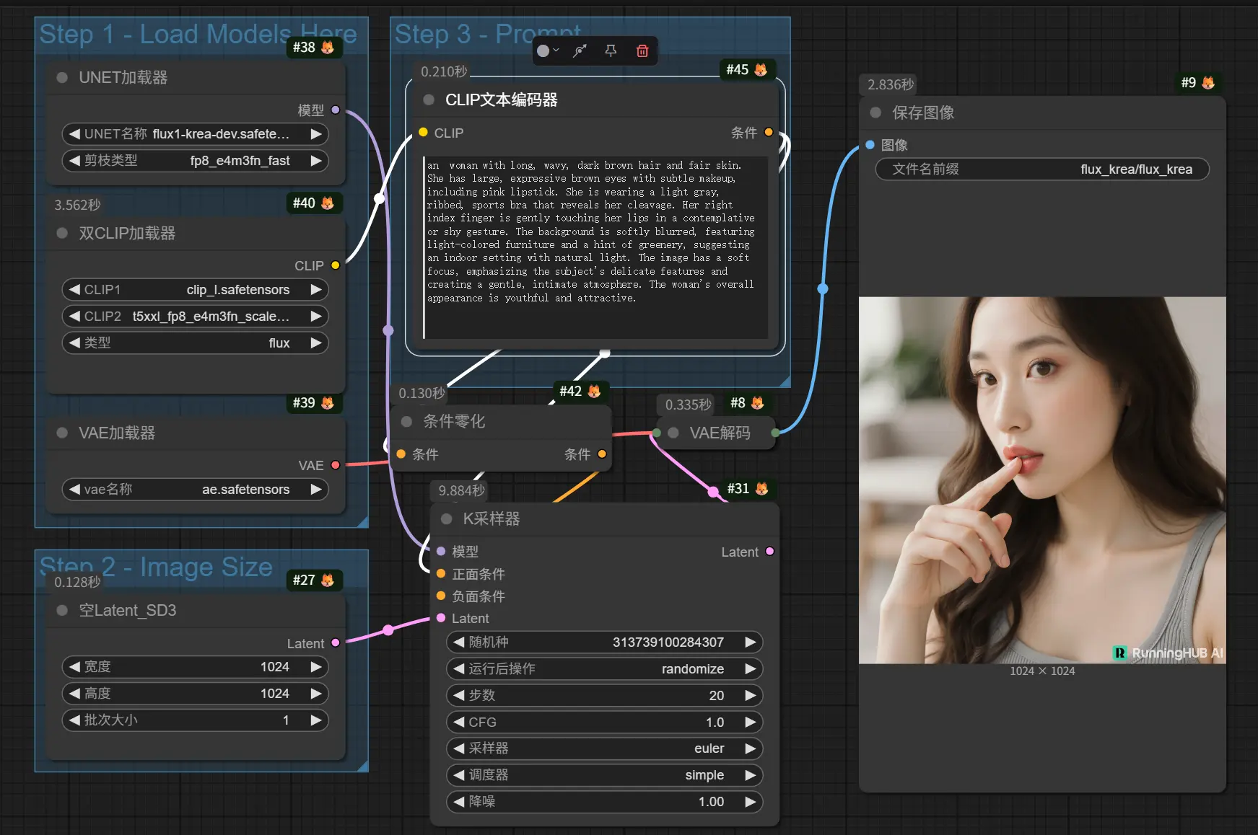Image resolution: width=1258 pixels, height=835 pixels.
Task: Click the KSampler 负面条件 input socket
Action: [x=441, y=596]
